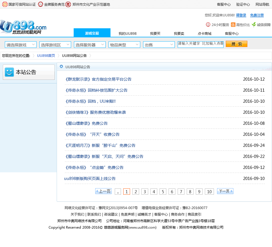Screen dimensions: 272x247
Task: Go to page 5 of announcements
Action: (163, 192)
